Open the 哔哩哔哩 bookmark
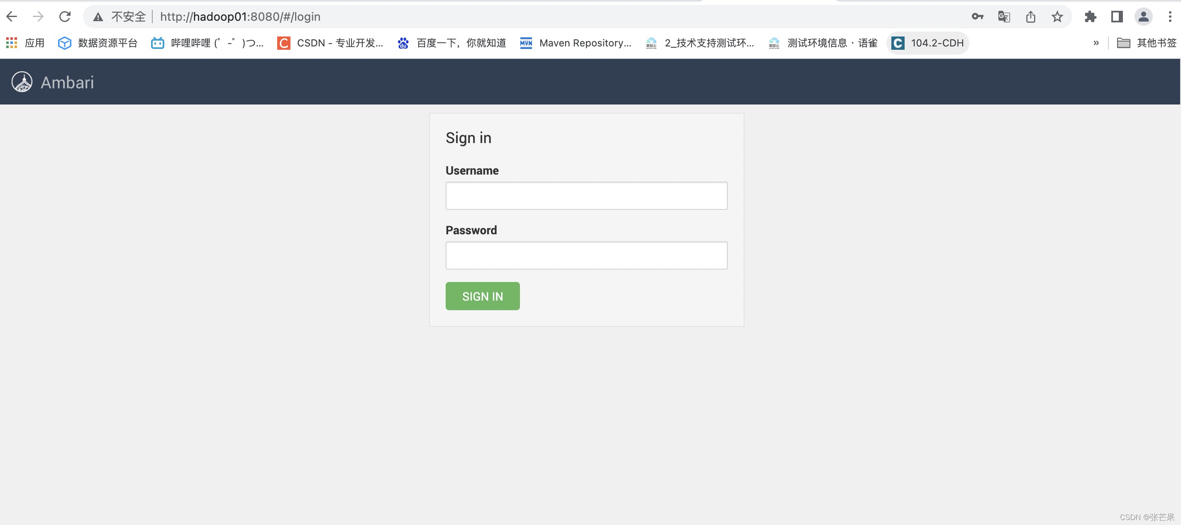This screenshot has width=1181, height=525. tap(207, 43)
